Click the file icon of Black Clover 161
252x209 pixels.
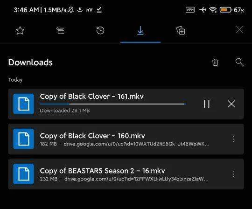(24, 104)
